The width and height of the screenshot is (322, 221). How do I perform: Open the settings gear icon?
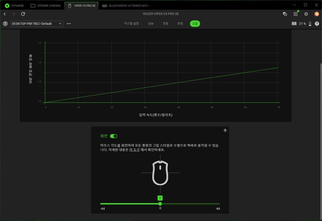pyautogui.click(x=306, y=14)
